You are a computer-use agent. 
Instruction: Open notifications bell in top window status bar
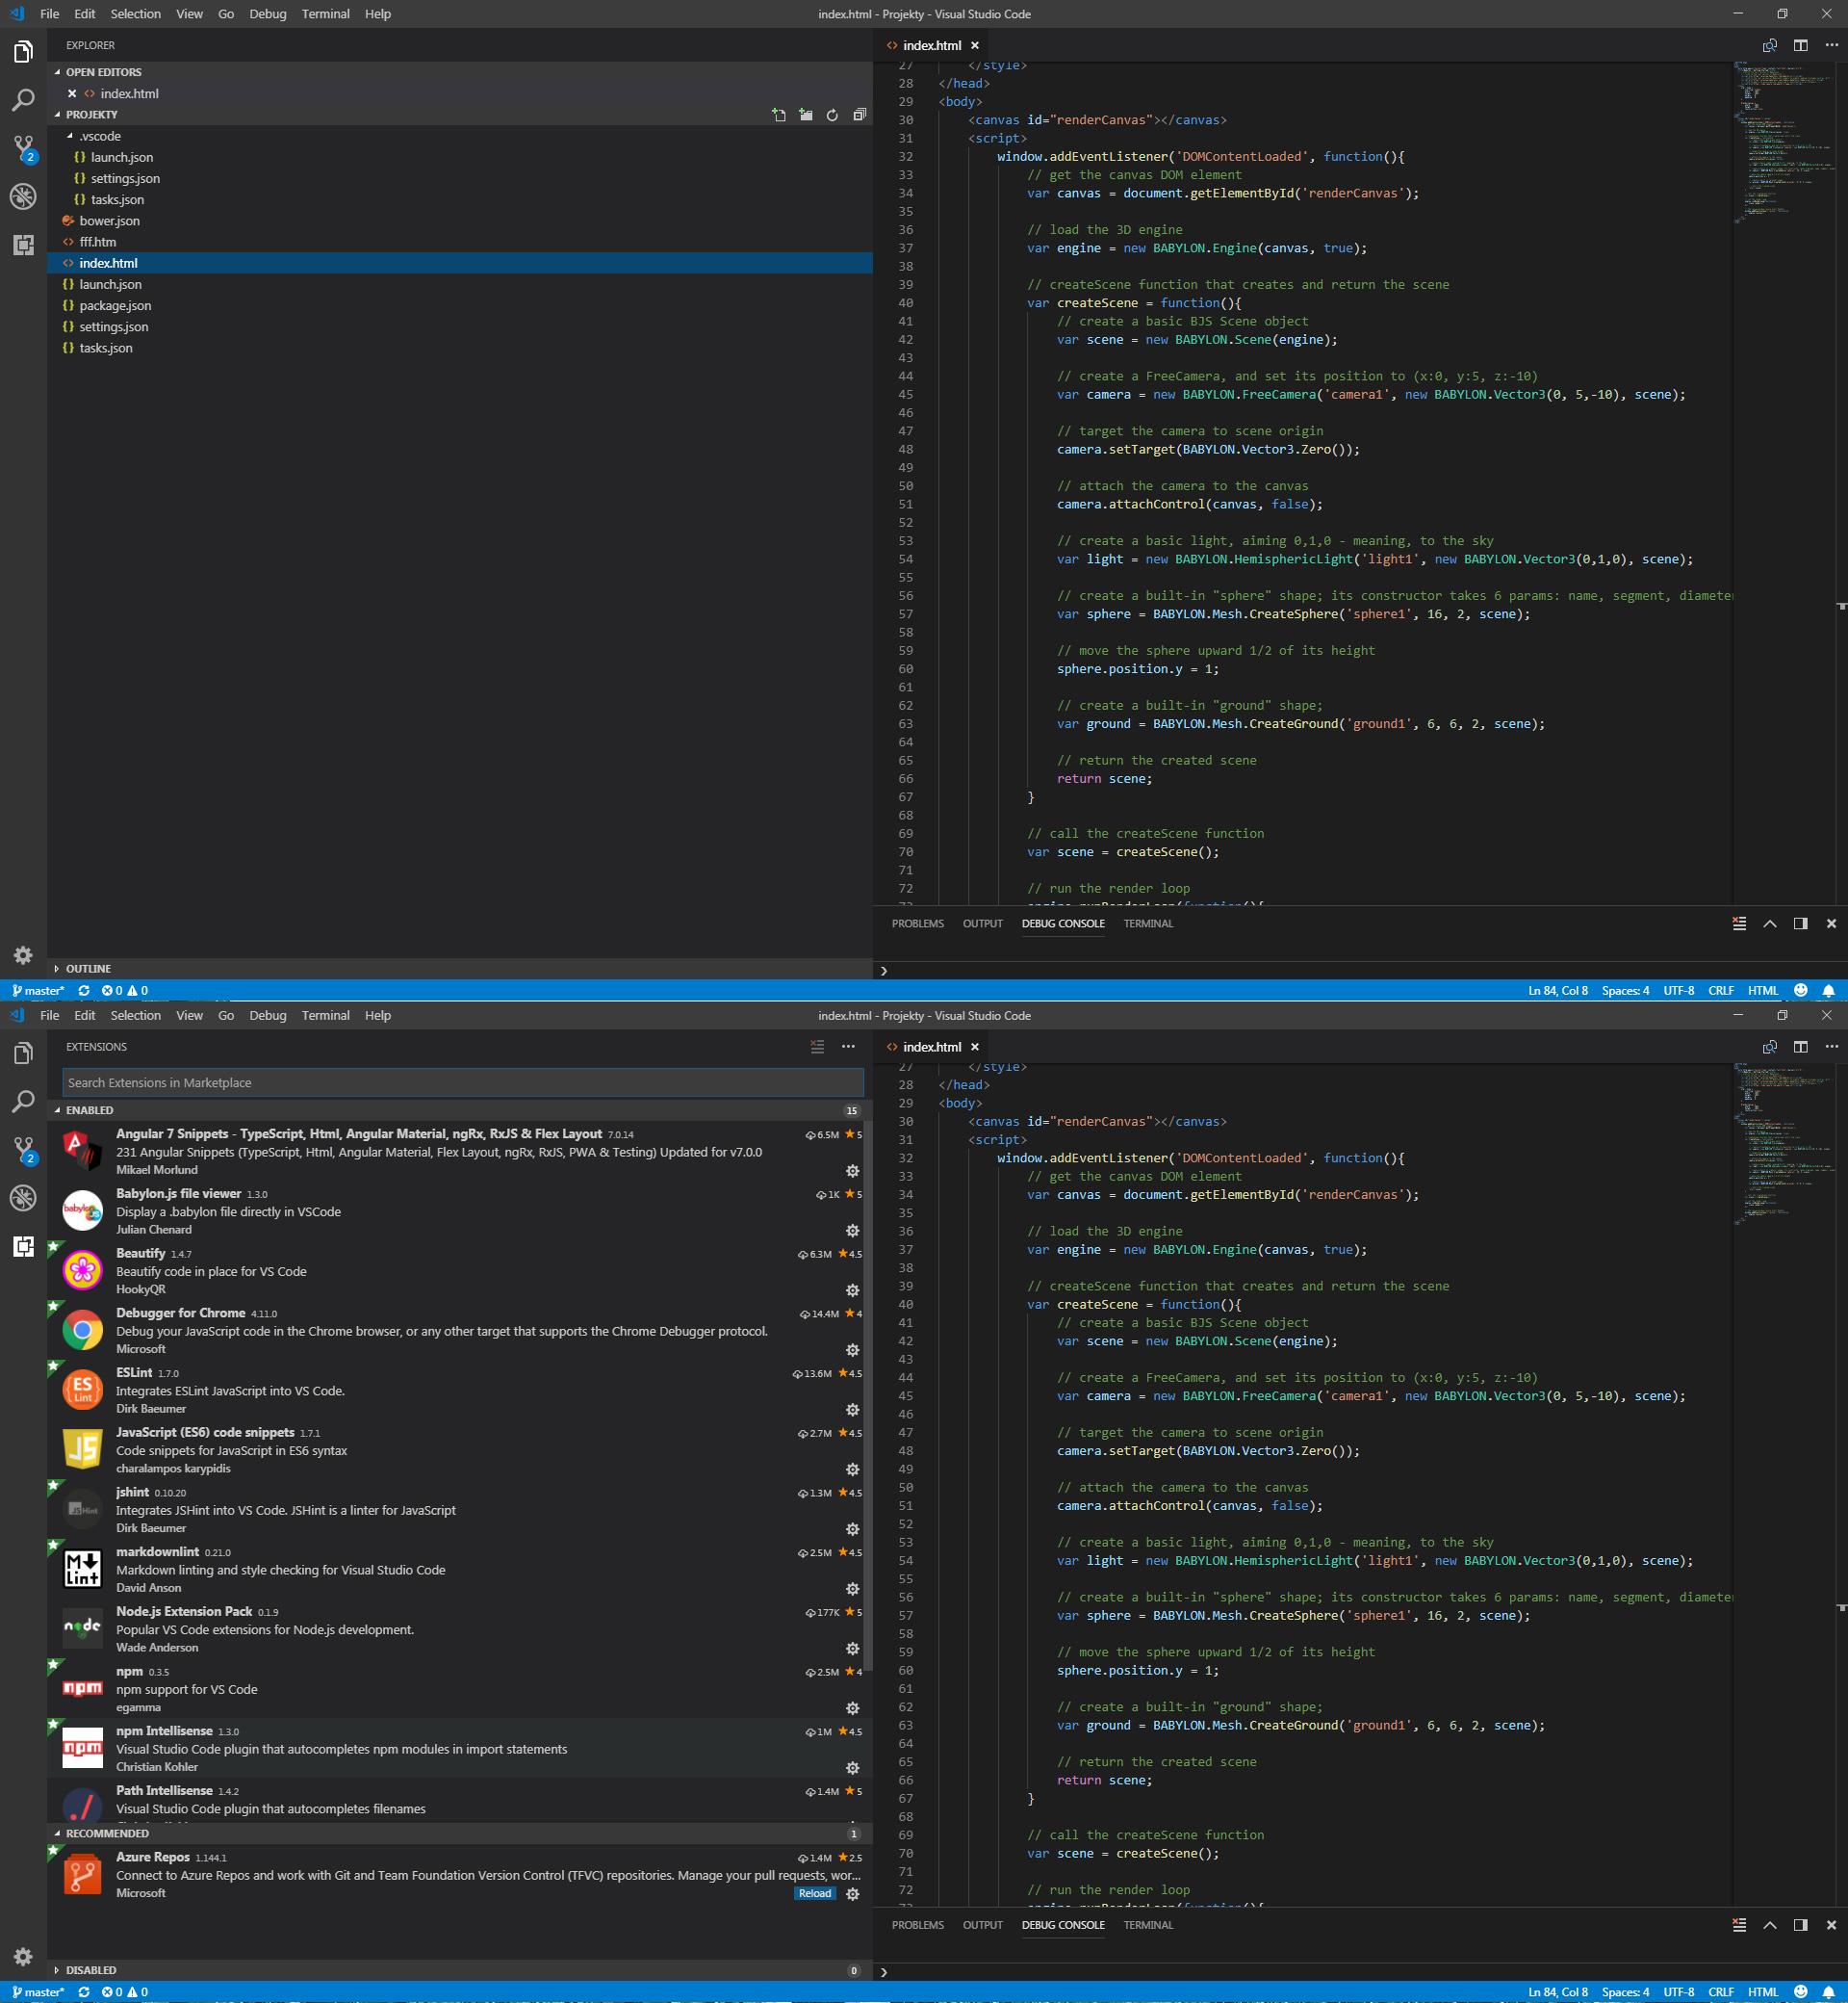[1828, 991]
